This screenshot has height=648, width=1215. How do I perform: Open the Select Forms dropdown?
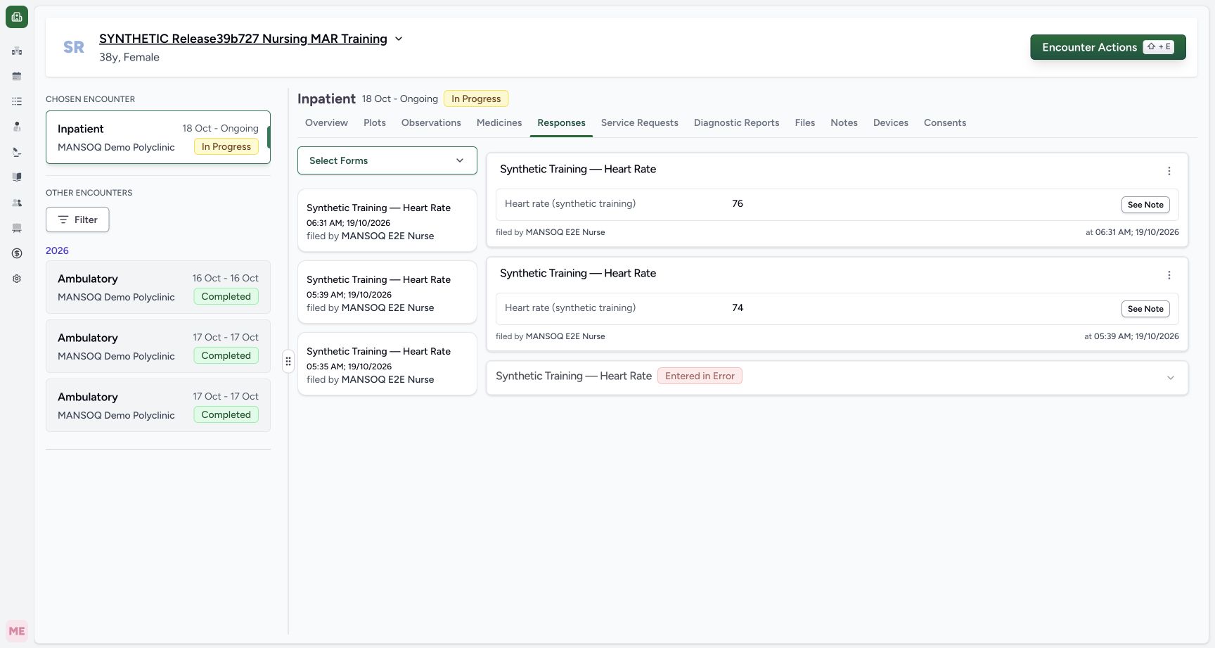tap(387, 160)
